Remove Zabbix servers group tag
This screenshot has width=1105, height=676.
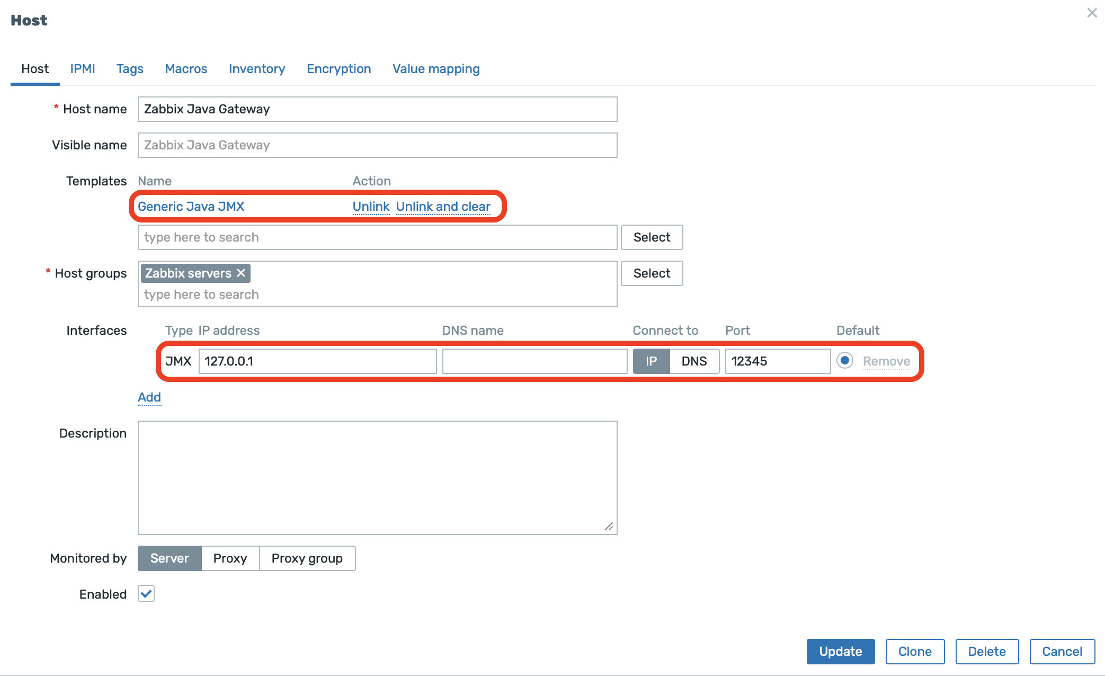tap(241, 273)
